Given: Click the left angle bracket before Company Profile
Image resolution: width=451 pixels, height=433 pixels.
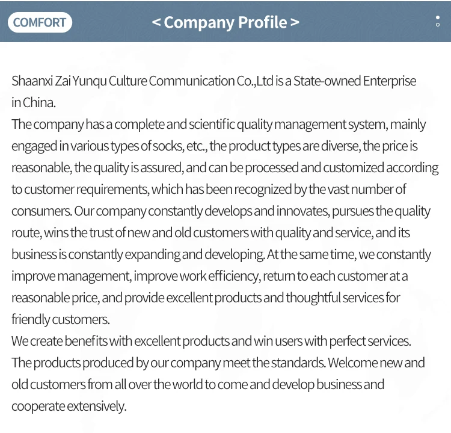Looking at the screenshot, I should (156, 22).
